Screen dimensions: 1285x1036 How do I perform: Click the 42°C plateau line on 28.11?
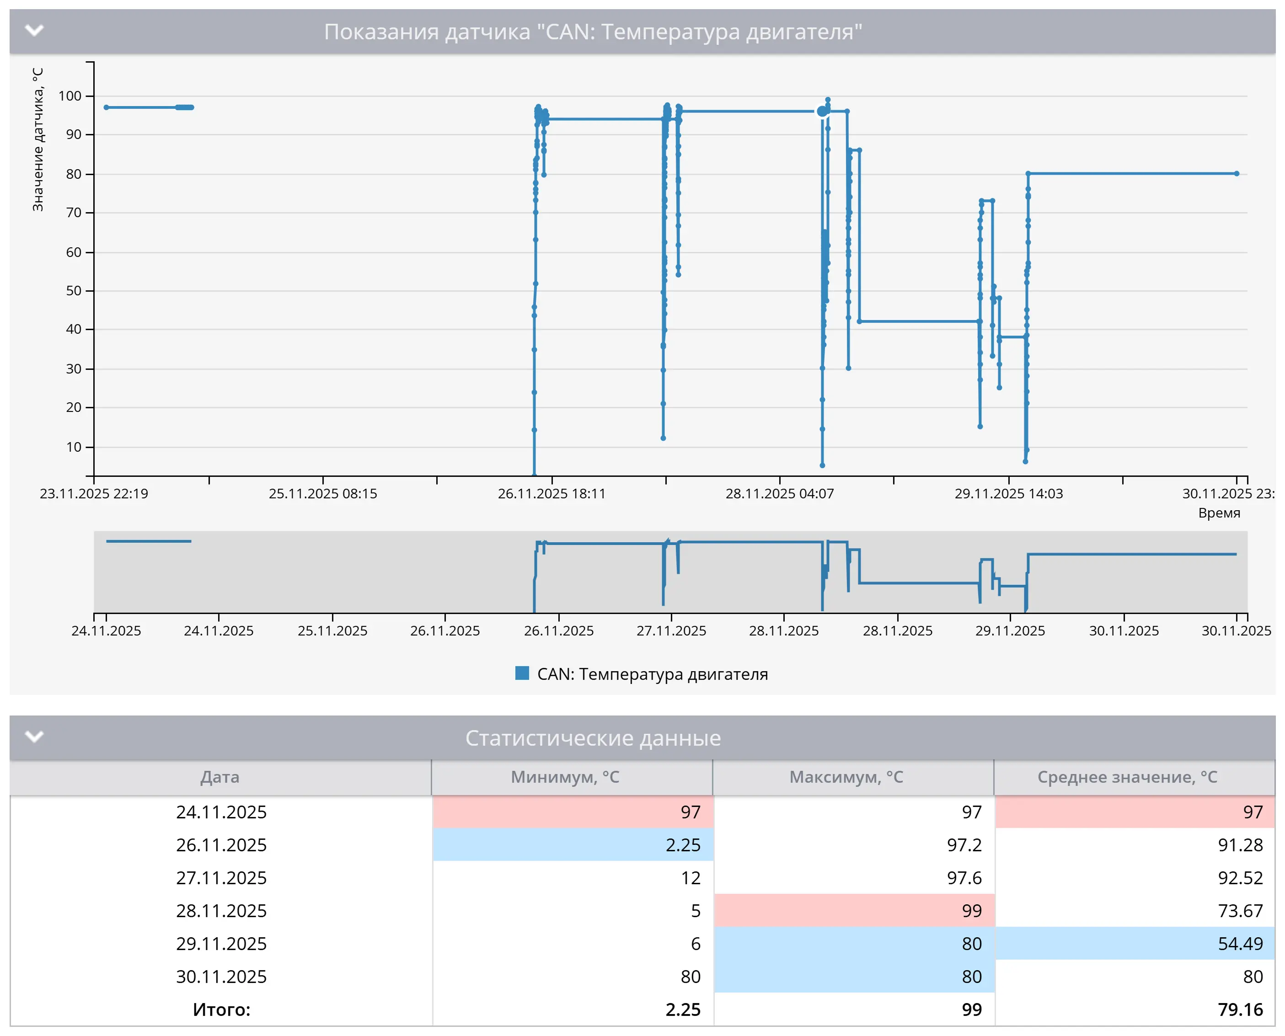919,322
